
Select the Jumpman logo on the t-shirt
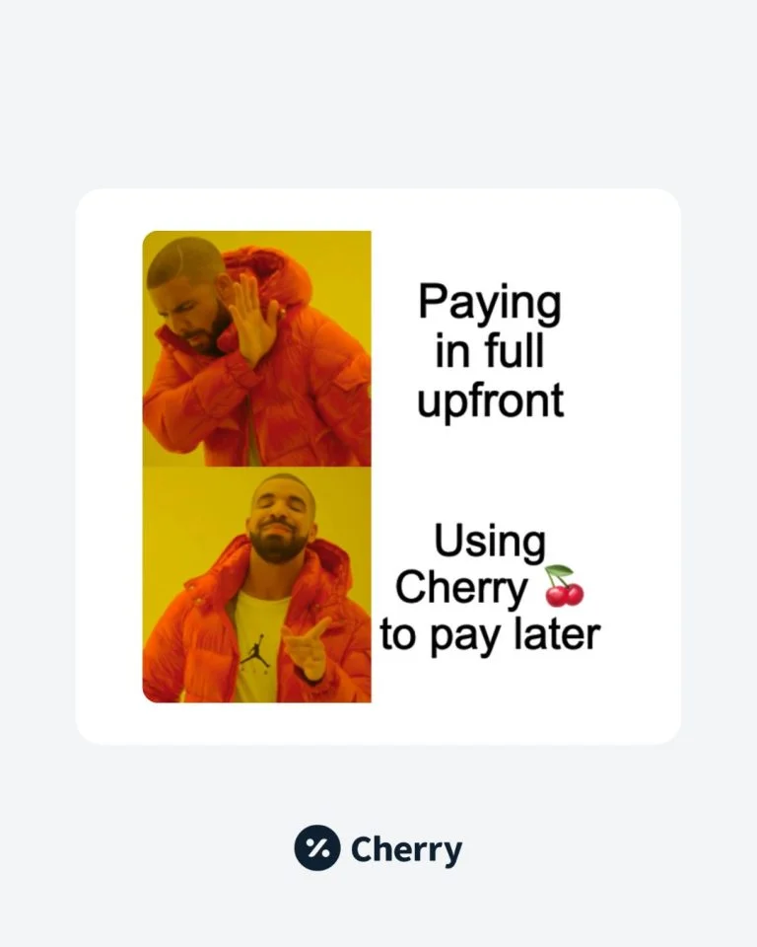tap(254, 652)
